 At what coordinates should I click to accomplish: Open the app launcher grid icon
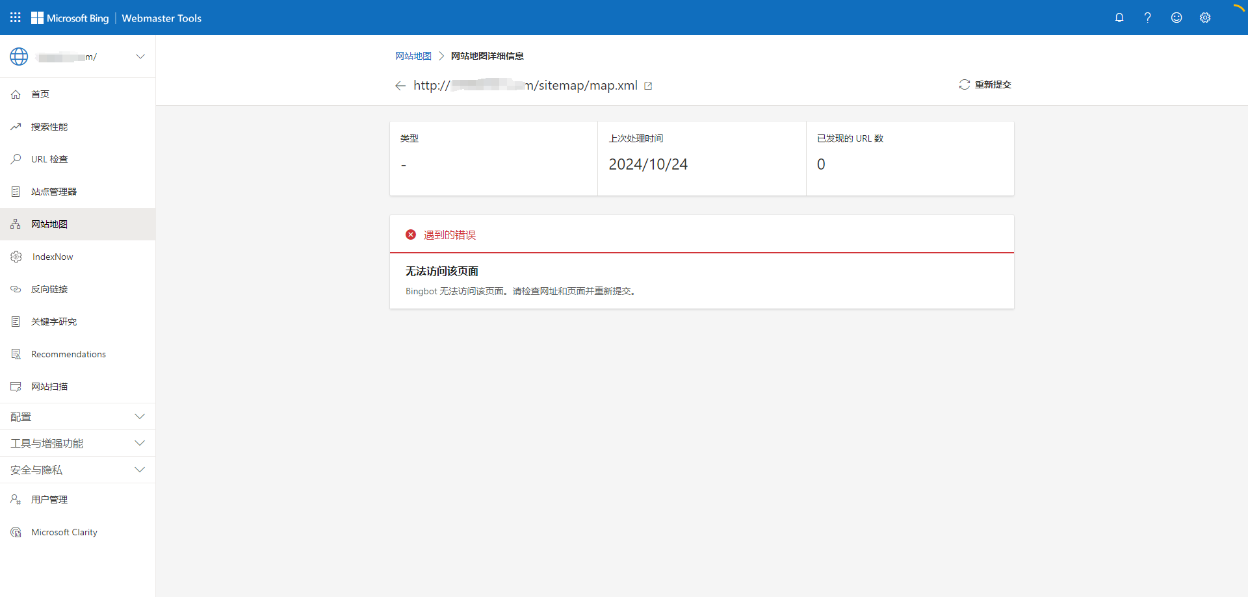[16, 18]
